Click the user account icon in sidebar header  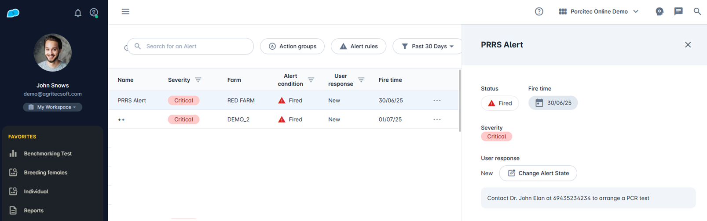coord(94,13)
